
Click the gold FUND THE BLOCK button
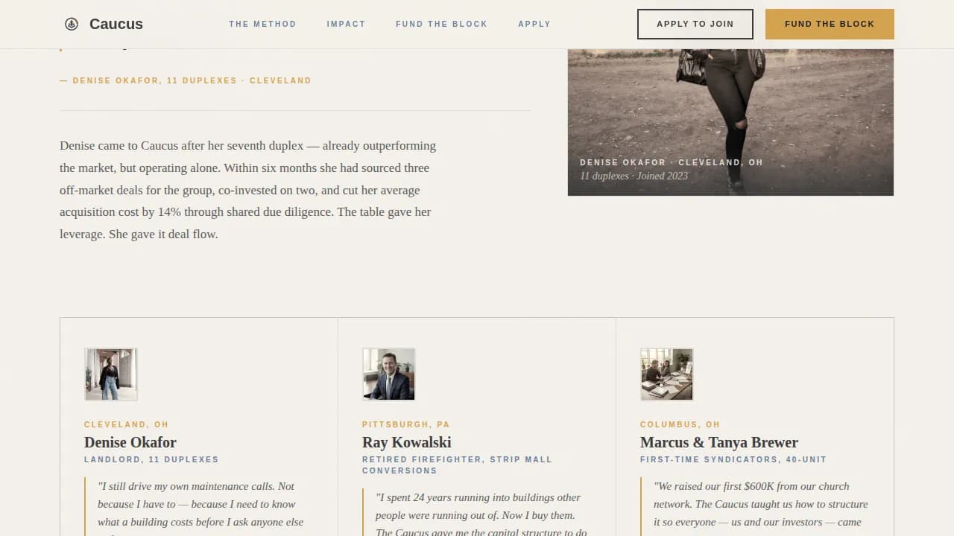829,24
